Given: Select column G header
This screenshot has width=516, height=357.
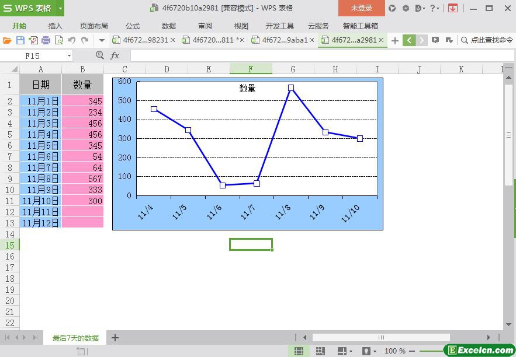Looking at the screenshot, I should [293, 69].
